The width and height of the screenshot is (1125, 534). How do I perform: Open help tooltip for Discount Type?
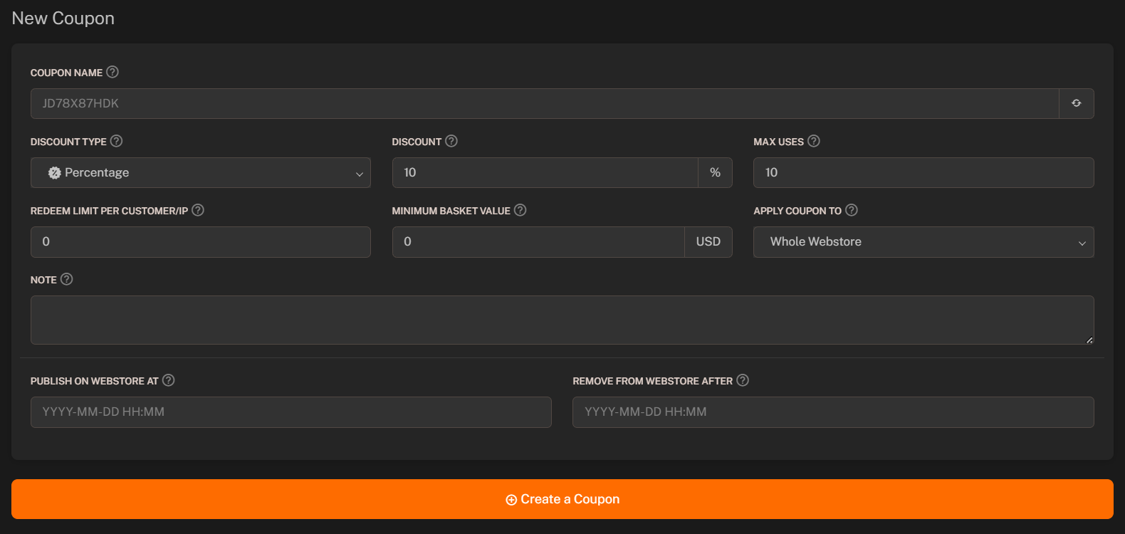pyautogui.click(x=116, y=141)
